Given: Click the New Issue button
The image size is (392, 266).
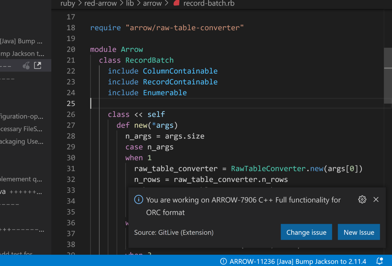Looking at the screenshot, I should [359, 232].
